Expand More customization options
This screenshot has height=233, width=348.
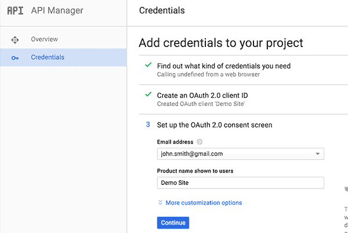point(204,203)
